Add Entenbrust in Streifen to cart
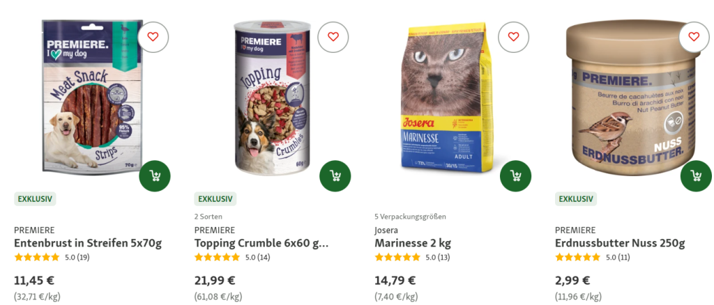714x305 pixels. click(x=155, y=176)
